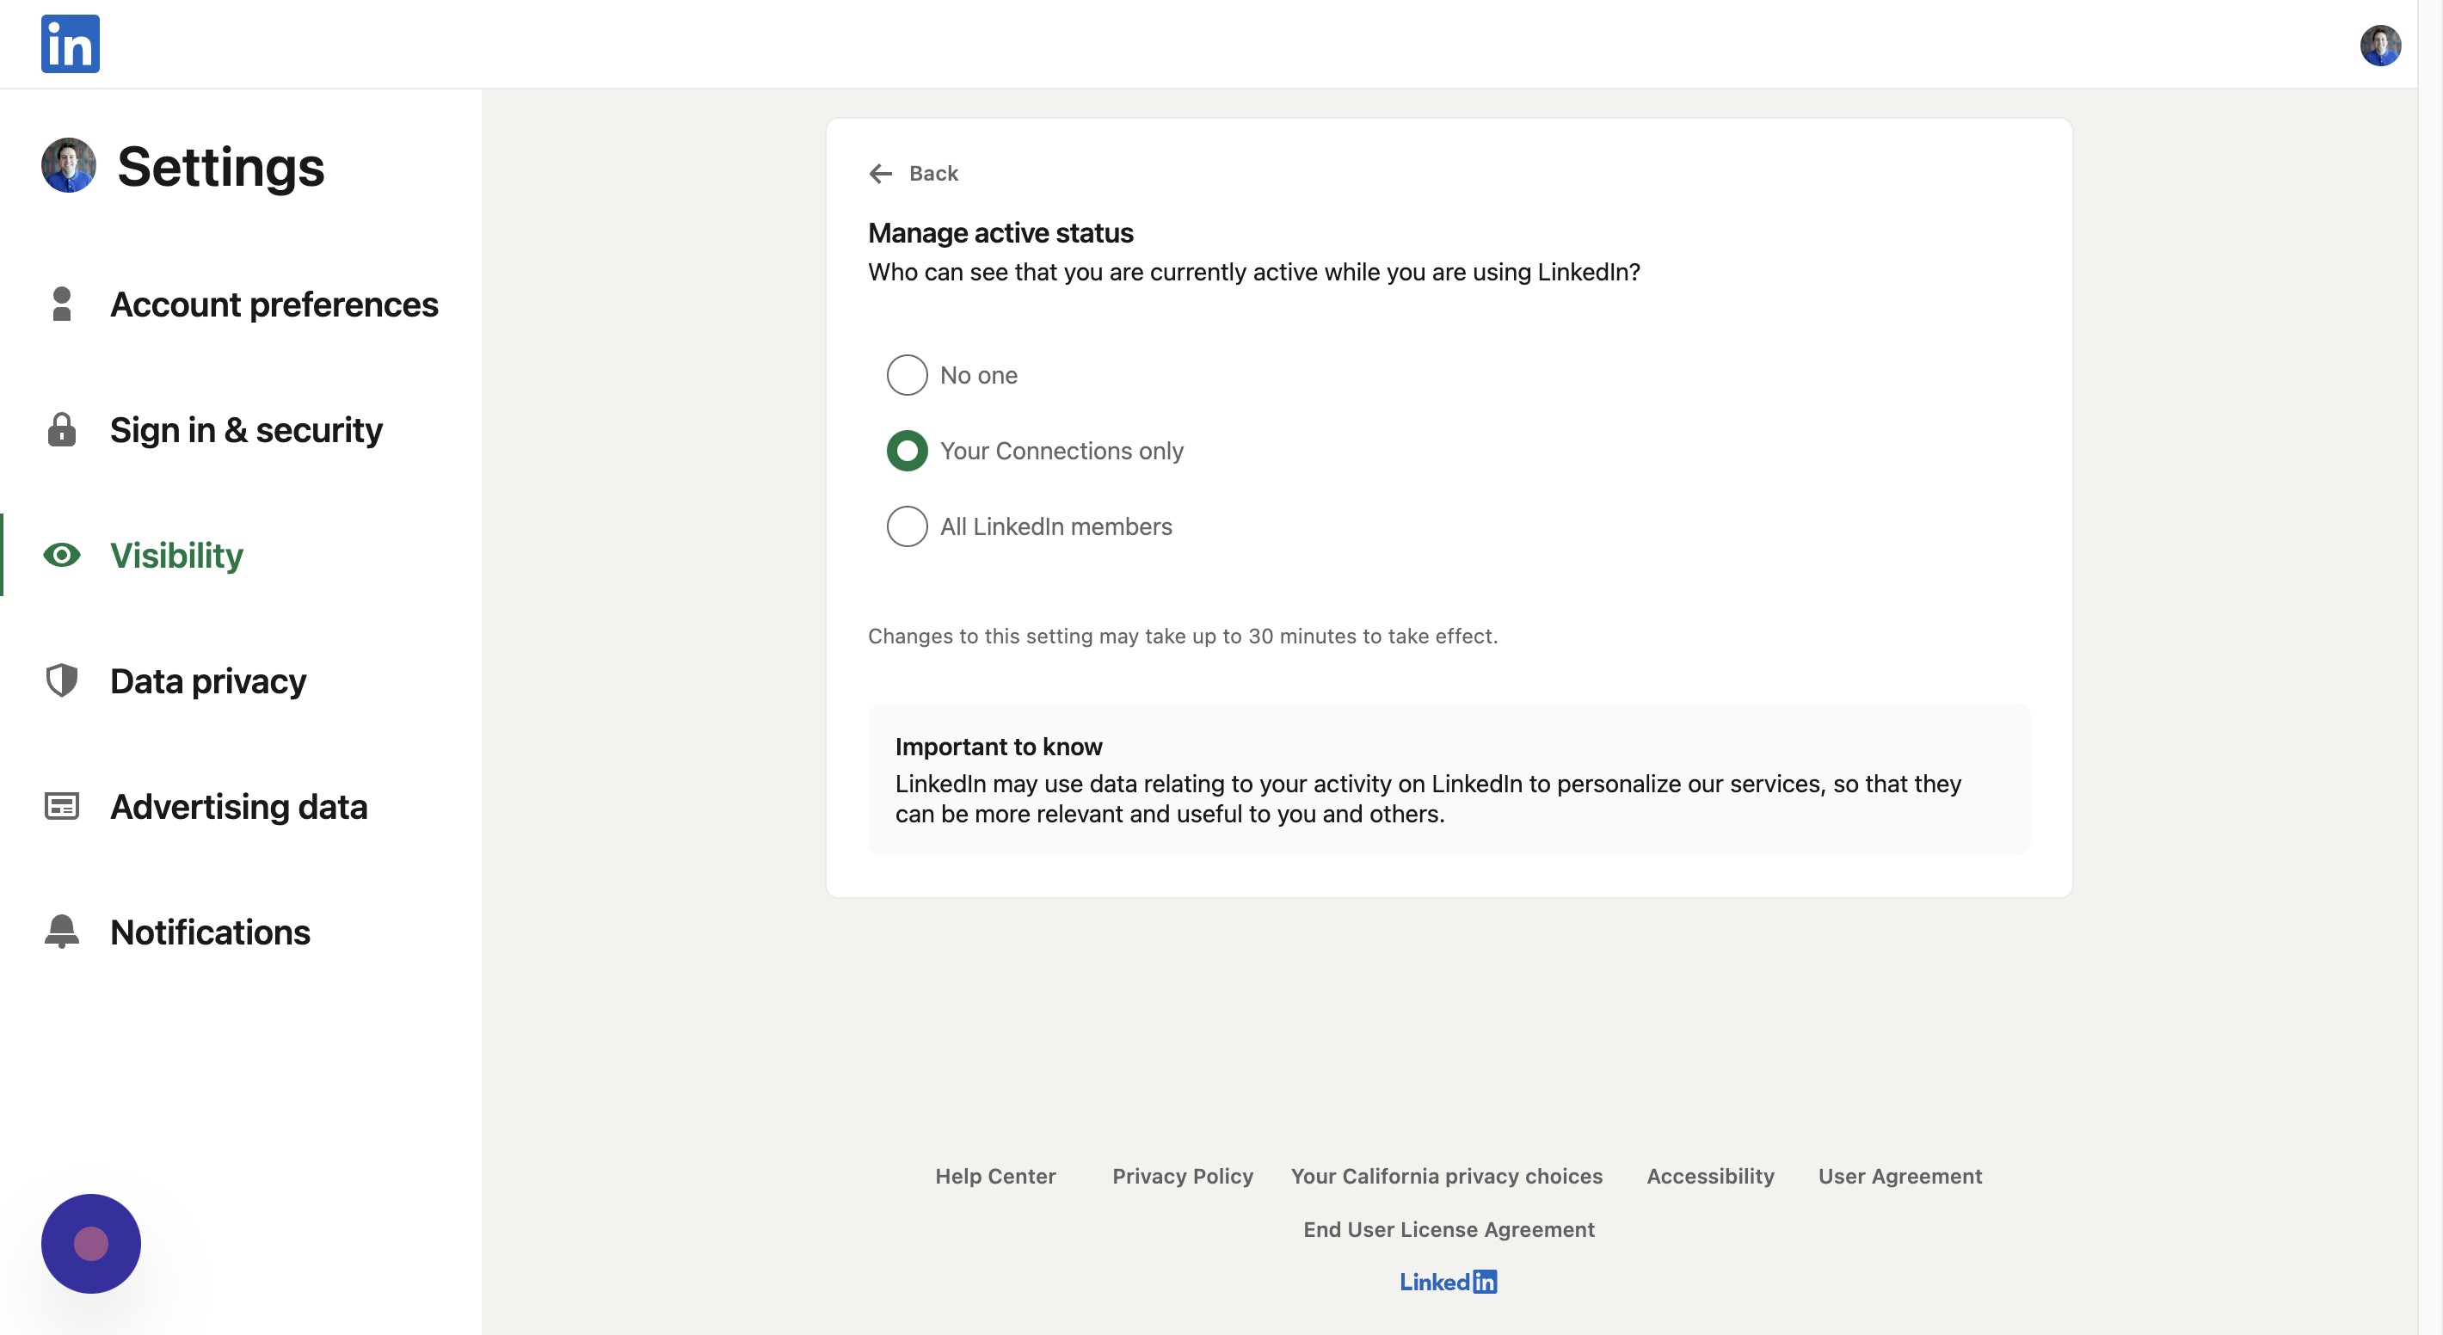Click the back arrow icon
Viewport: 2443px width, 1335px height.
click(x=880, y=174)
